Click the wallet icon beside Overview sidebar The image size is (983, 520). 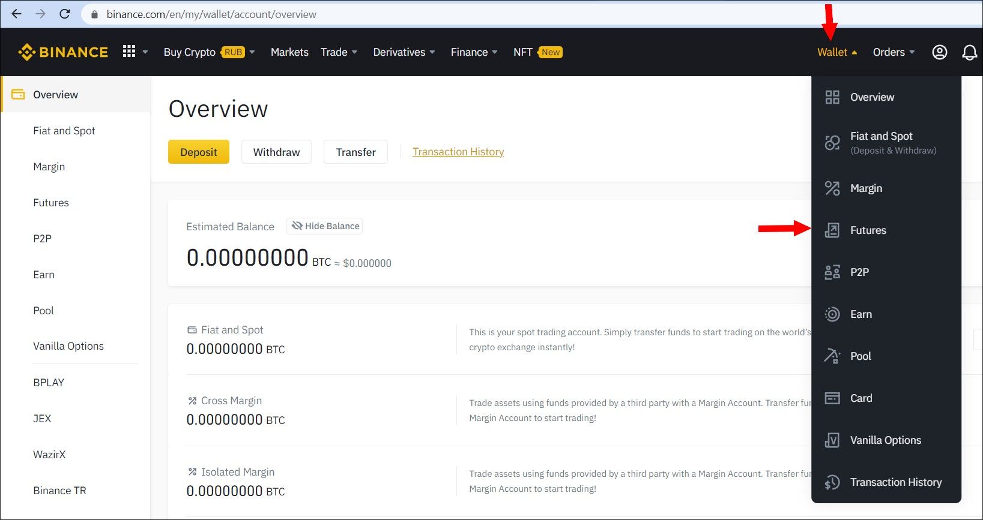(x=18, y=94)
